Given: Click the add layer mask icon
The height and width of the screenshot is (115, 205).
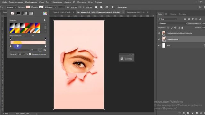Looking at the screenshot, I should click(188, 113).
